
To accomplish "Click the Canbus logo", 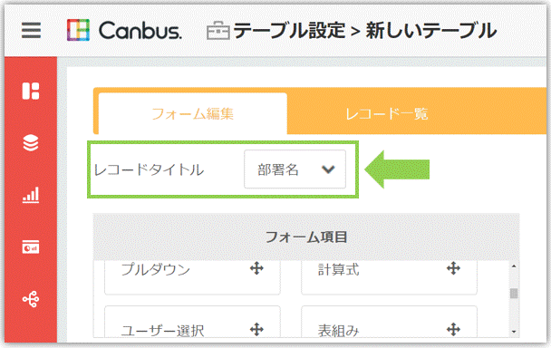I will point(124,30).
